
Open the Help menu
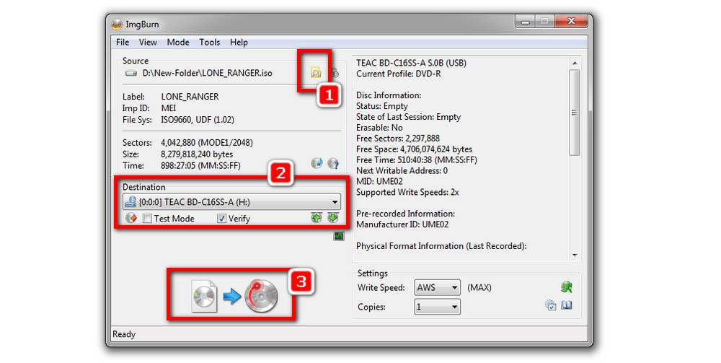click(239, 43)
